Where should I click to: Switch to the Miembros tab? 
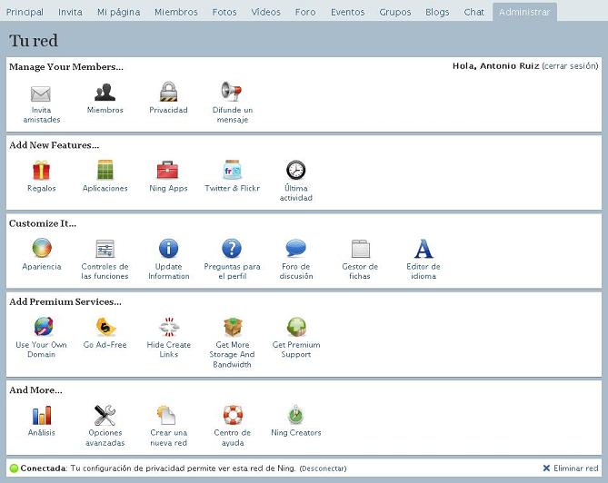tap(175, 12)
